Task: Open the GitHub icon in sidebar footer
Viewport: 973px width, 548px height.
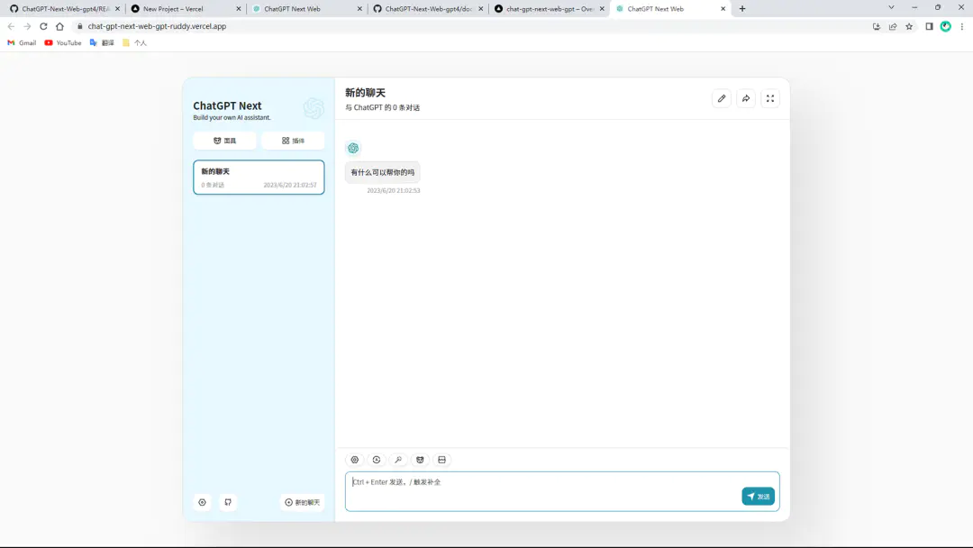Action: 228,502
